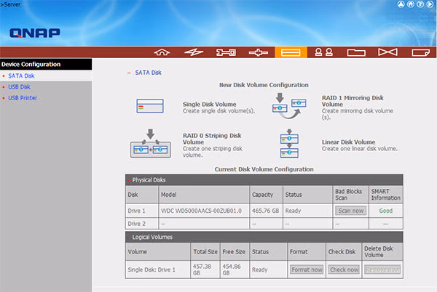437x292 pixels.
Task: Click the Check now button
Action: point(345,269)
